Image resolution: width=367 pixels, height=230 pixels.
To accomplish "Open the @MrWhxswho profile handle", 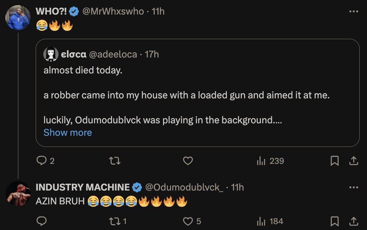I will pos(113,11).
